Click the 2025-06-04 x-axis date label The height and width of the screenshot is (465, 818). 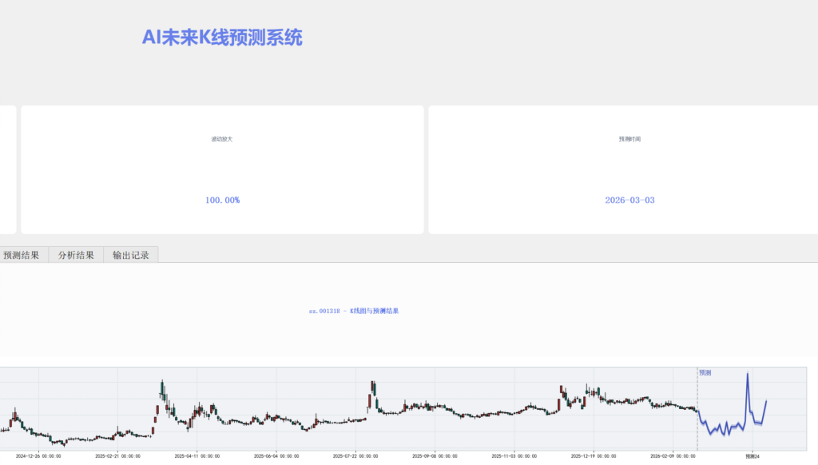pos(276,456)
